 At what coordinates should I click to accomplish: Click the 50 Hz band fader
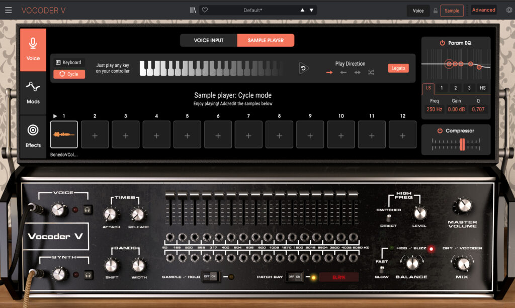[x=170, y=196]
